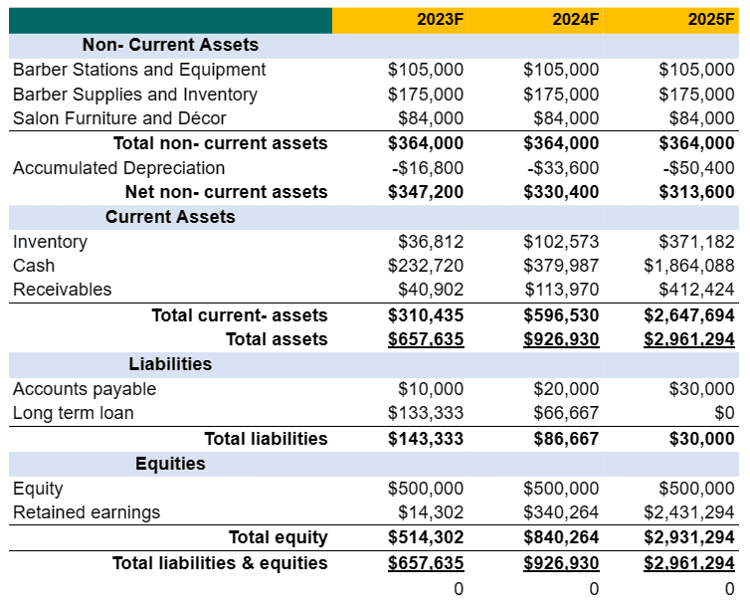750x607 pixels.
Task: Click long term loan value $0
Action: coord(725,413)
